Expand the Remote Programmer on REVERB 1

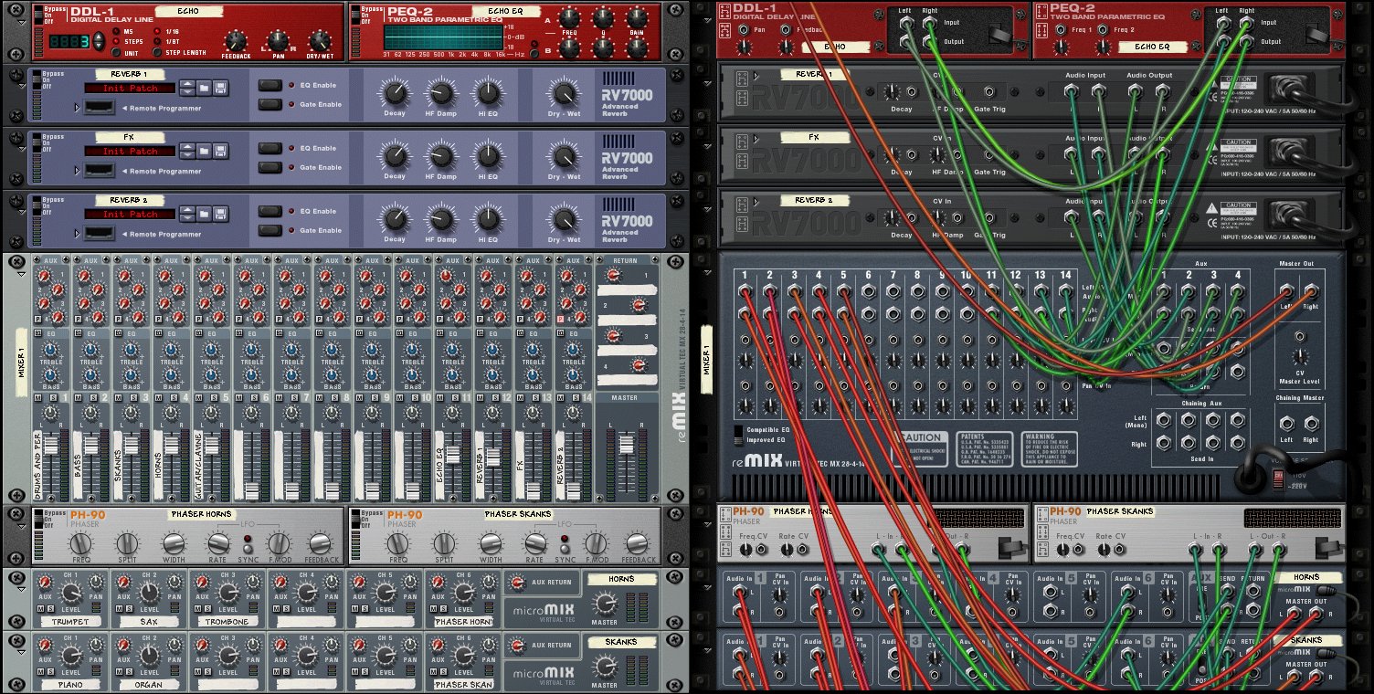point(78,108)
